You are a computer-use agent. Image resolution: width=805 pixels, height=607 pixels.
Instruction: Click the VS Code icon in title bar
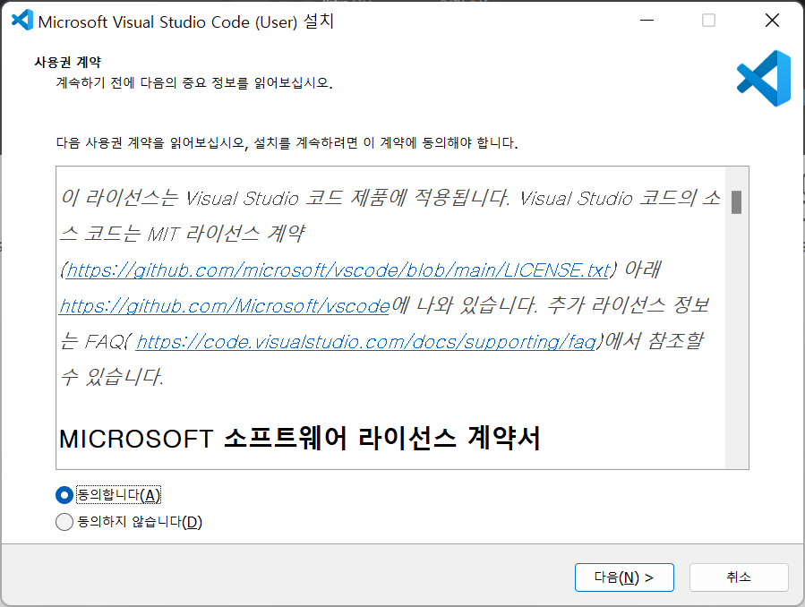[x=22, y=21]
